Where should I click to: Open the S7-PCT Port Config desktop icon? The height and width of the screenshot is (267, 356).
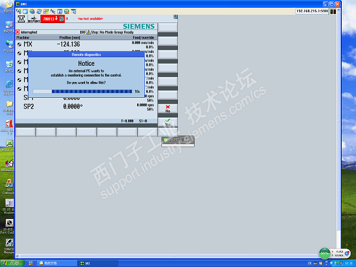(8, 227)
